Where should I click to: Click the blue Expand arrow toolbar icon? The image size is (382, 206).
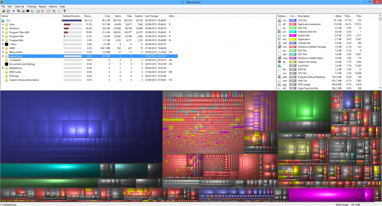tap(14, 11)
